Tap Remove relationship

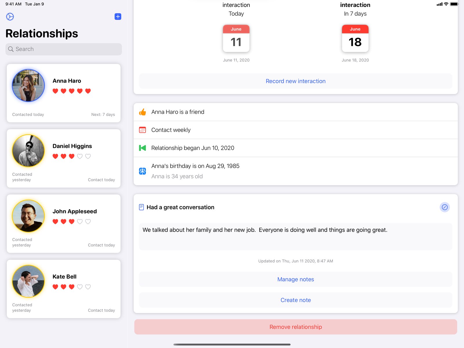(296, 327)
